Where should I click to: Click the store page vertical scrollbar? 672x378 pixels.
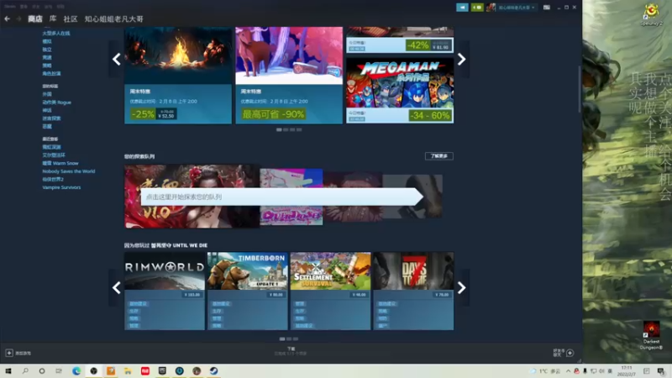click(x=580, y=89)
